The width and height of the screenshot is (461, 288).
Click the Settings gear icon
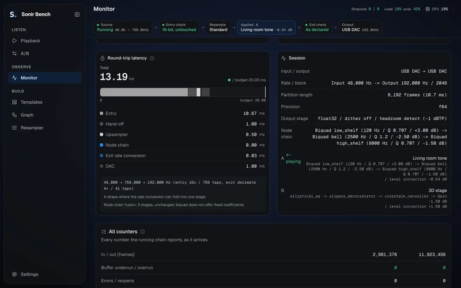click(14, 274)
